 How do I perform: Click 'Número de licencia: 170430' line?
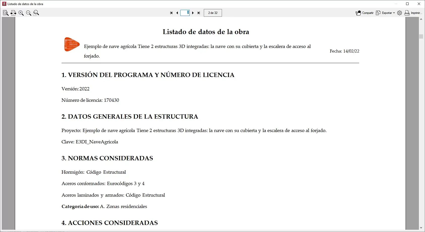90,100
